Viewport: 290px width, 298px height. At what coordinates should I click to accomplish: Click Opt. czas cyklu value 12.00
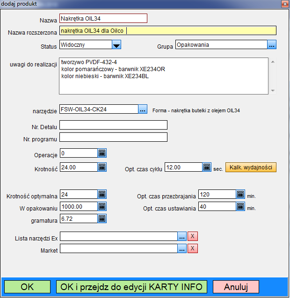tap(183, 167)
